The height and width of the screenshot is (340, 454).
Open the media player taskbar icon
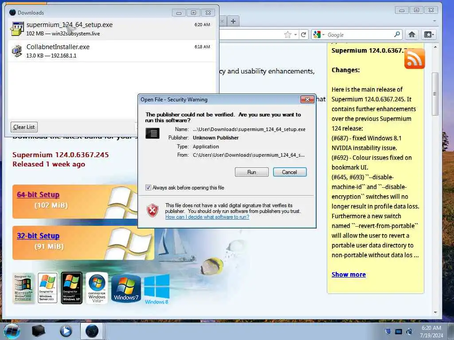[x=66, y=331]
